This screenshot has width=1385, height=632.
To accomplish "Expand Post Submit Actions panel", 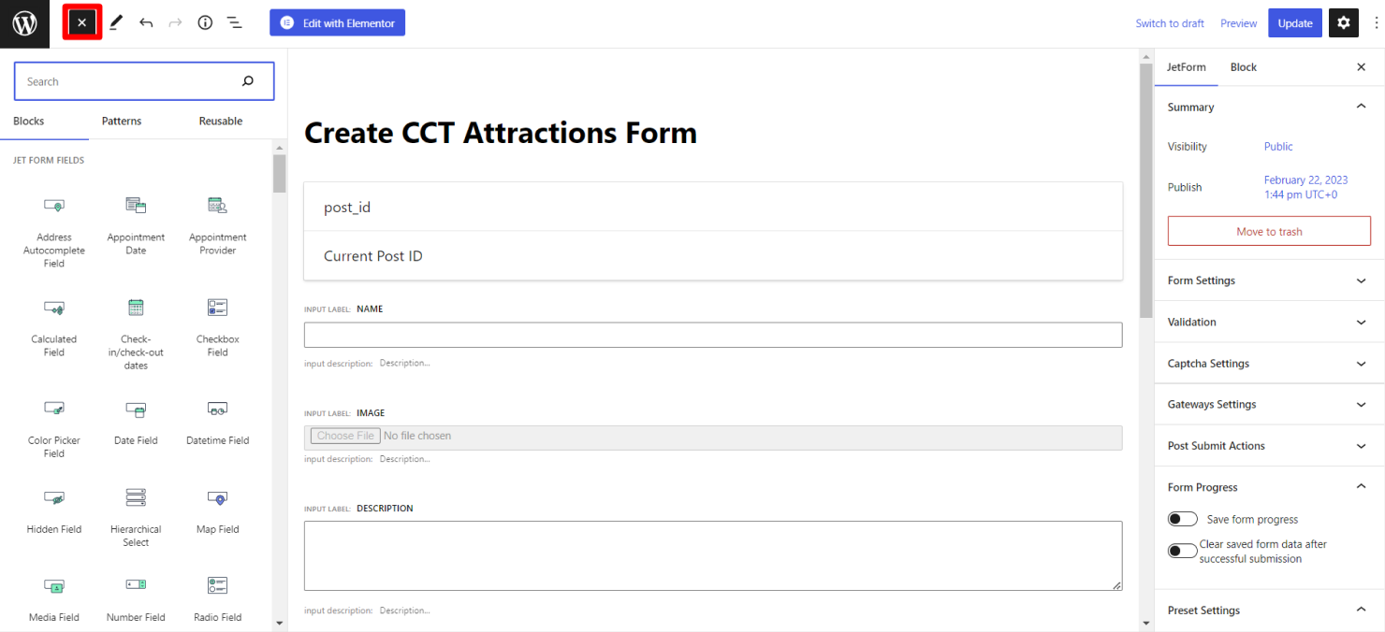I will (x=1268, y=446).
